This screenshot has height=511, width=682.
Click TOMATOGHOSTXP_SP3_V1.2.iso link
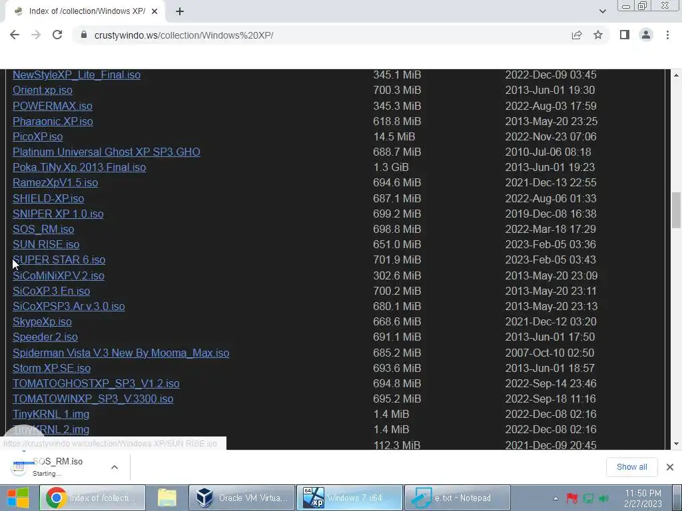(x=96, y=383)
